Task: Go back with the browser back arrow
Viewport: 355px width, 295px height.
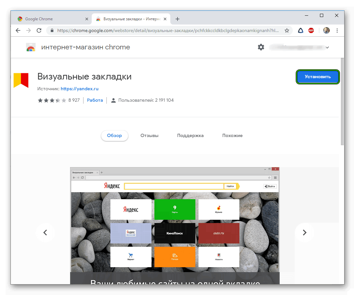Action: [18, 30]
